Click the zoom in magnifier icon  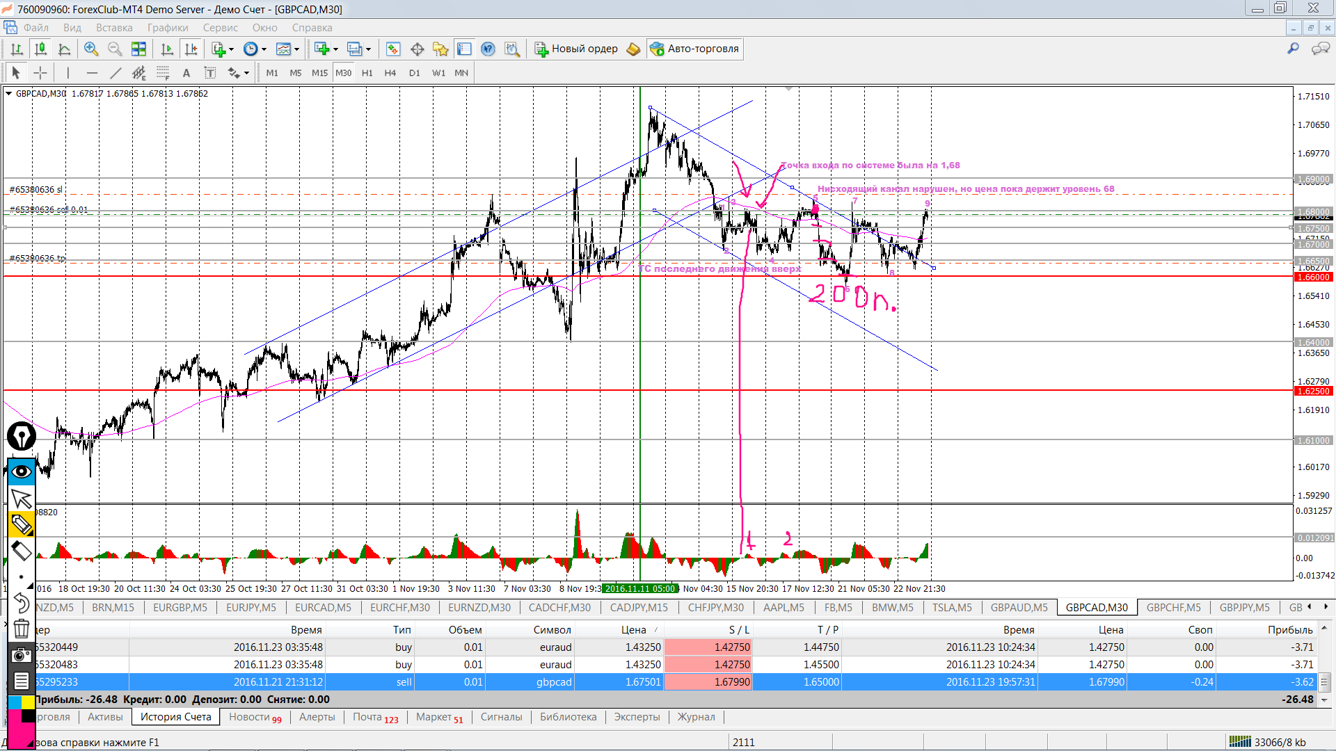[90, 49]
